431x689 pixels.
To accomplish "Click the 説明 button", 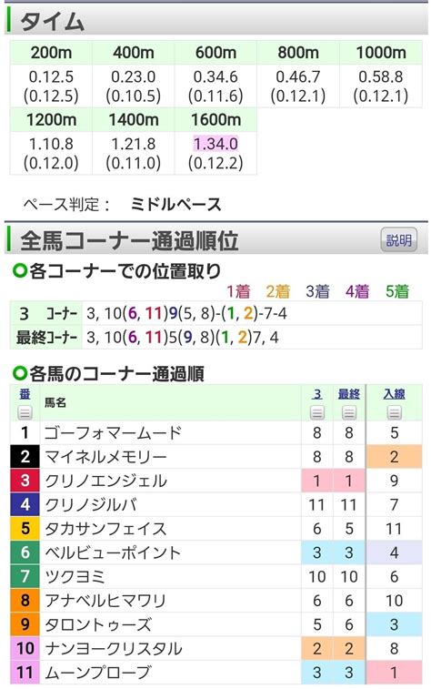I will (398, 240).
